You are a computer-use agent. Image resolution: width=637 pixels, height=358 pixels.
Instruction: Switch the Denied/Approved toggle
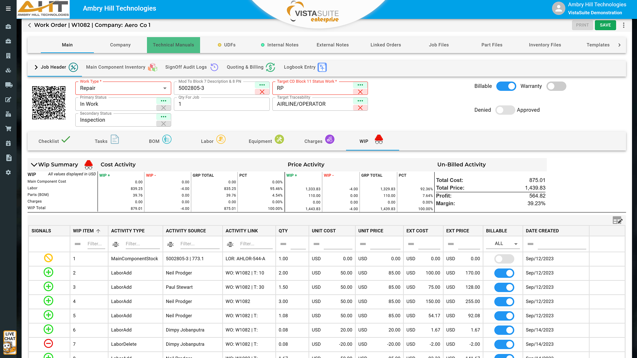coord(505,110)
